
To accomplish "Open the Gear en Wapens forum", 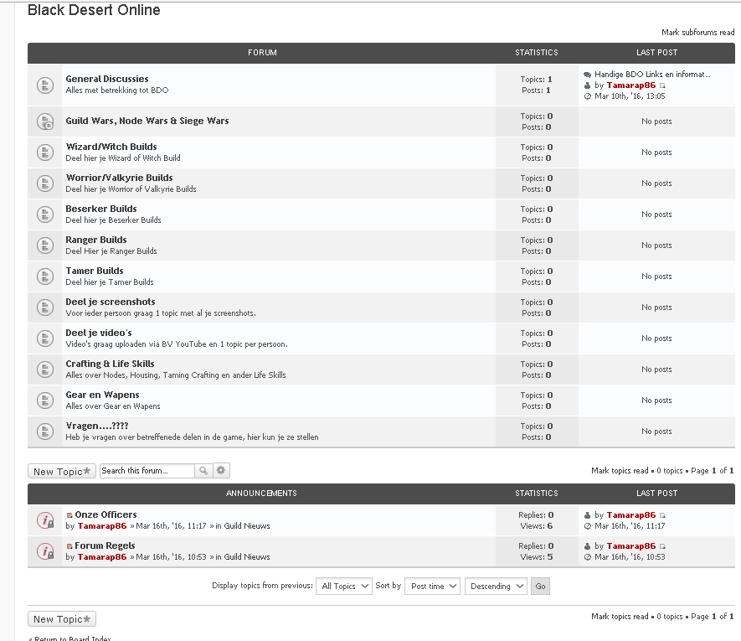I will [x=102, y=395].
